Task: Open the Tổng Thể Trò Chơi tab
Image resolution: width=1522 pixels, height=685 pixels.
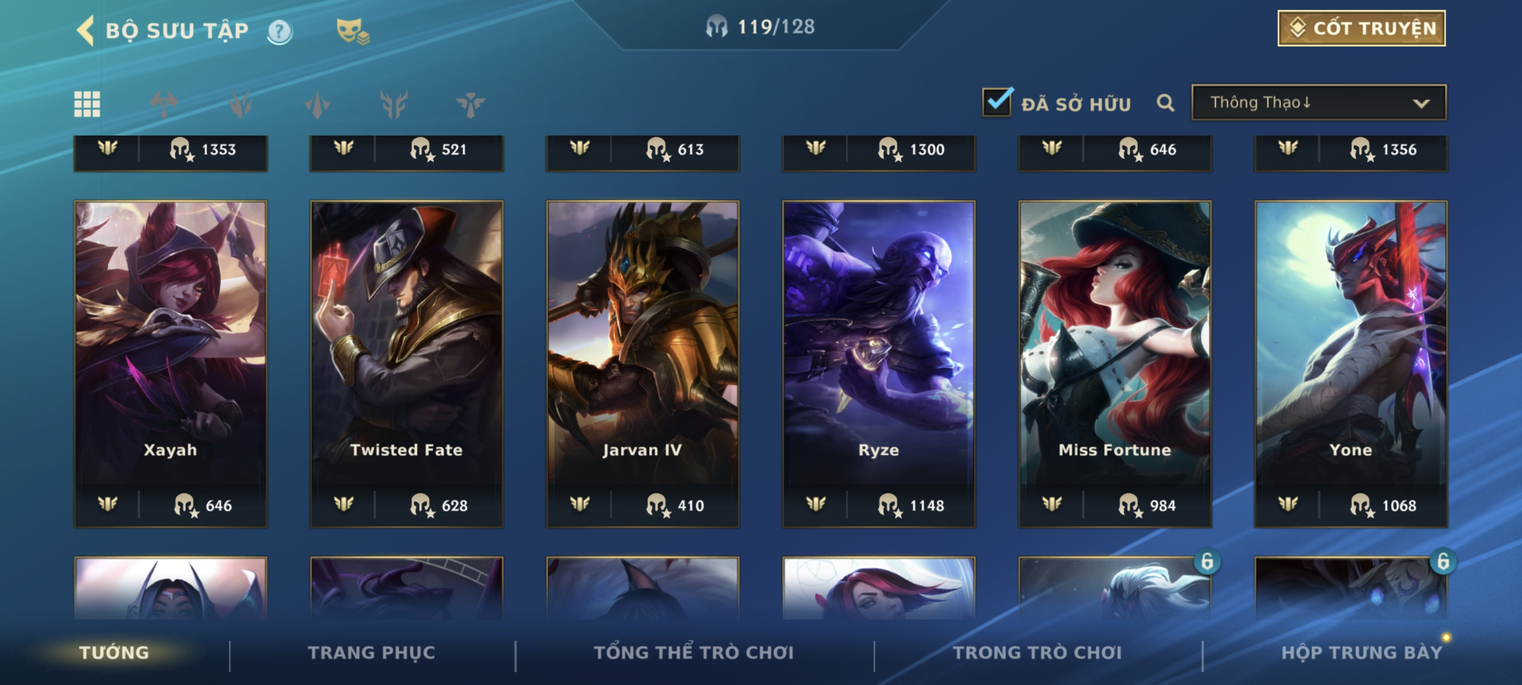Action: click(694, 652)
